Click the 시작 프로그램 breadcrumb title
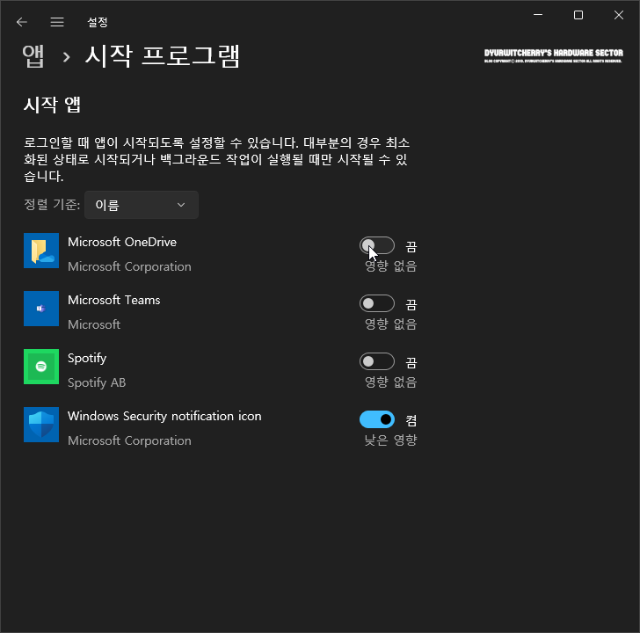Viewport: 640px width, 633px height. pyautogui.click(x=163, y=56)
